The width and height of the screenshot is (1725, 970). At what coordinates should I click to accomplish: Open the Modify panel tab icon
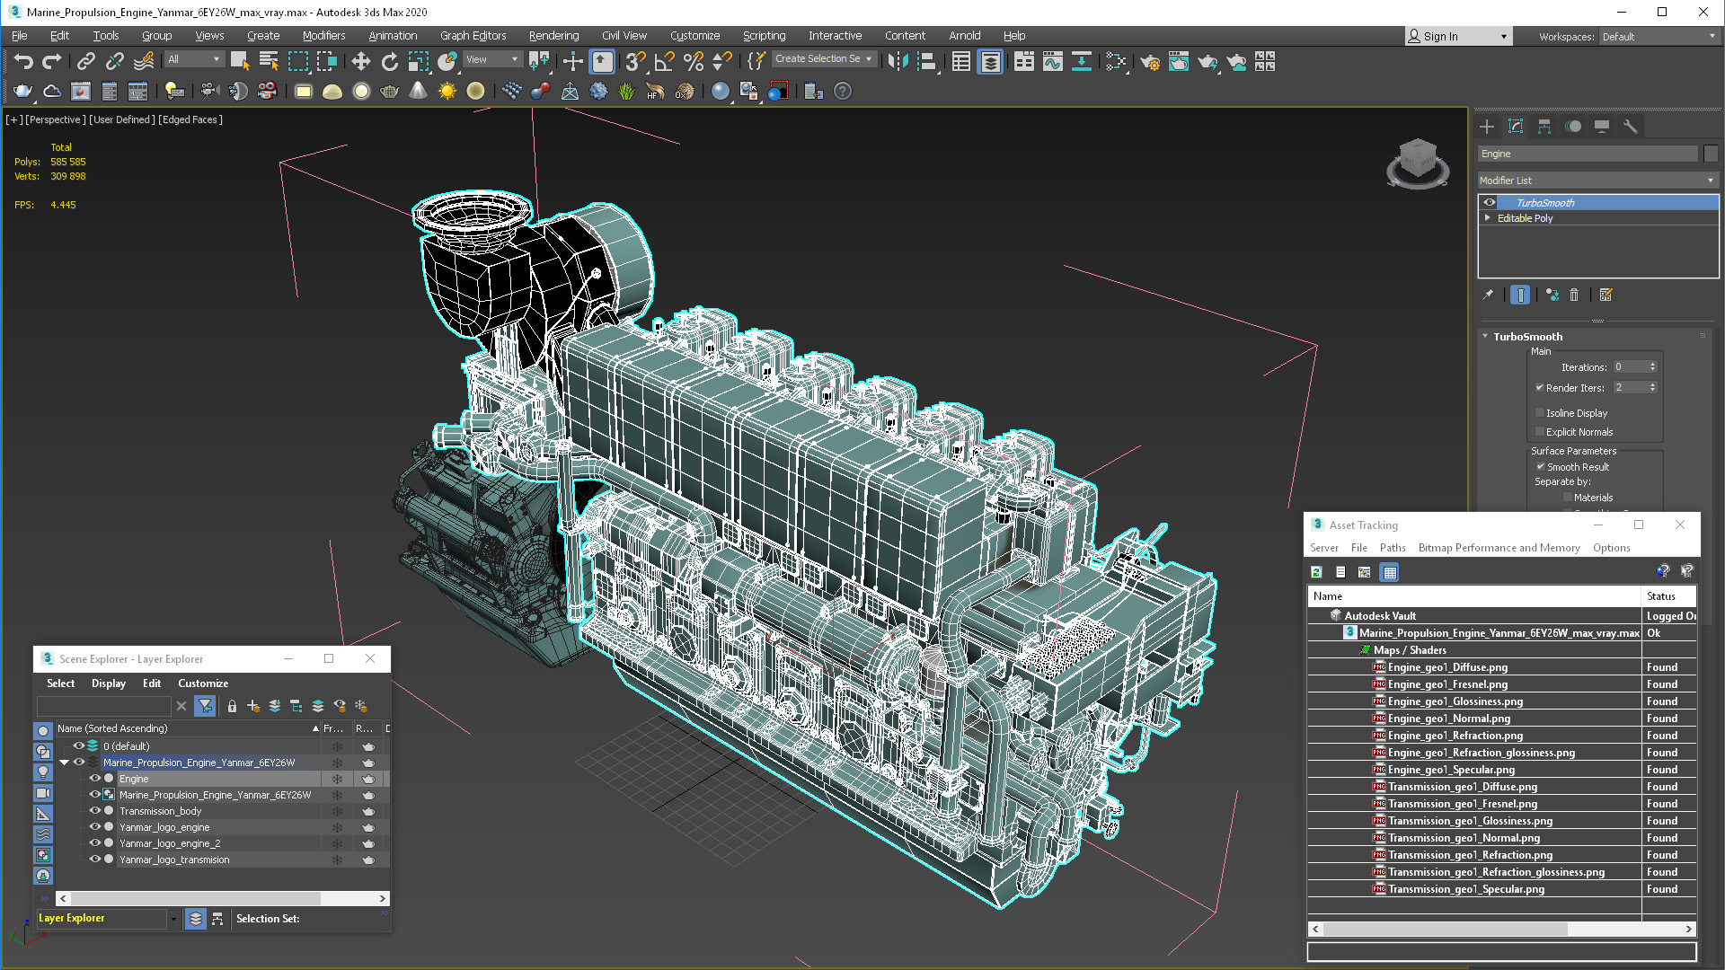point(1516,127)
